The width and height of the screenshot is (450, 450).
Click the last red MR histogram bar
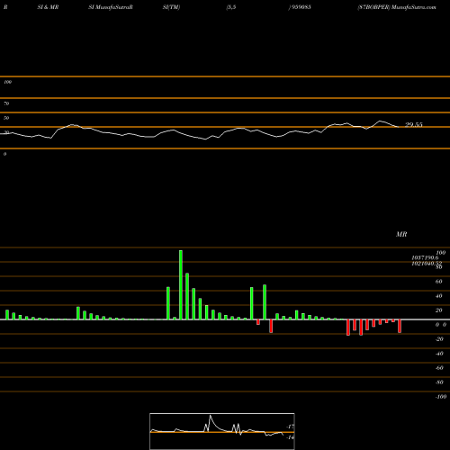400,326
